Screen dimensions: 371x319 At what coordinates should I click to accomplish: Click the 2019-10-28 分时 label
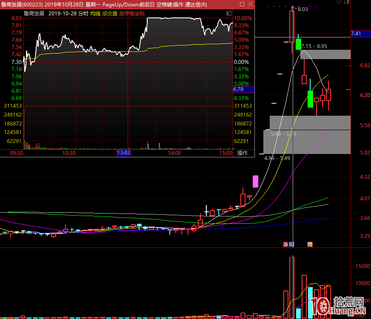(68, 14)
